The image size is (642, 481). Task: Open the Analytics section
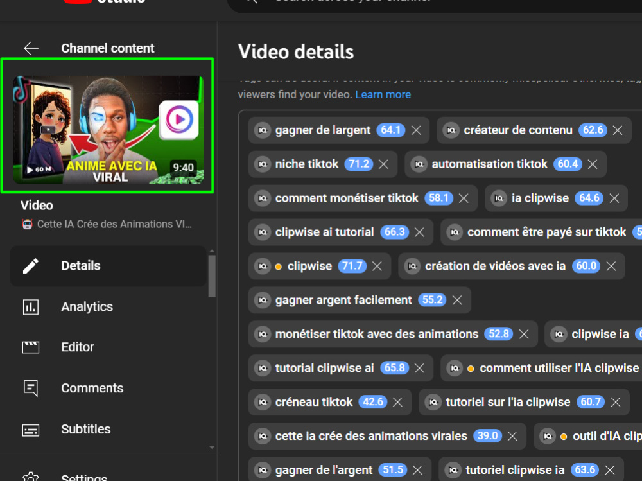108,307
